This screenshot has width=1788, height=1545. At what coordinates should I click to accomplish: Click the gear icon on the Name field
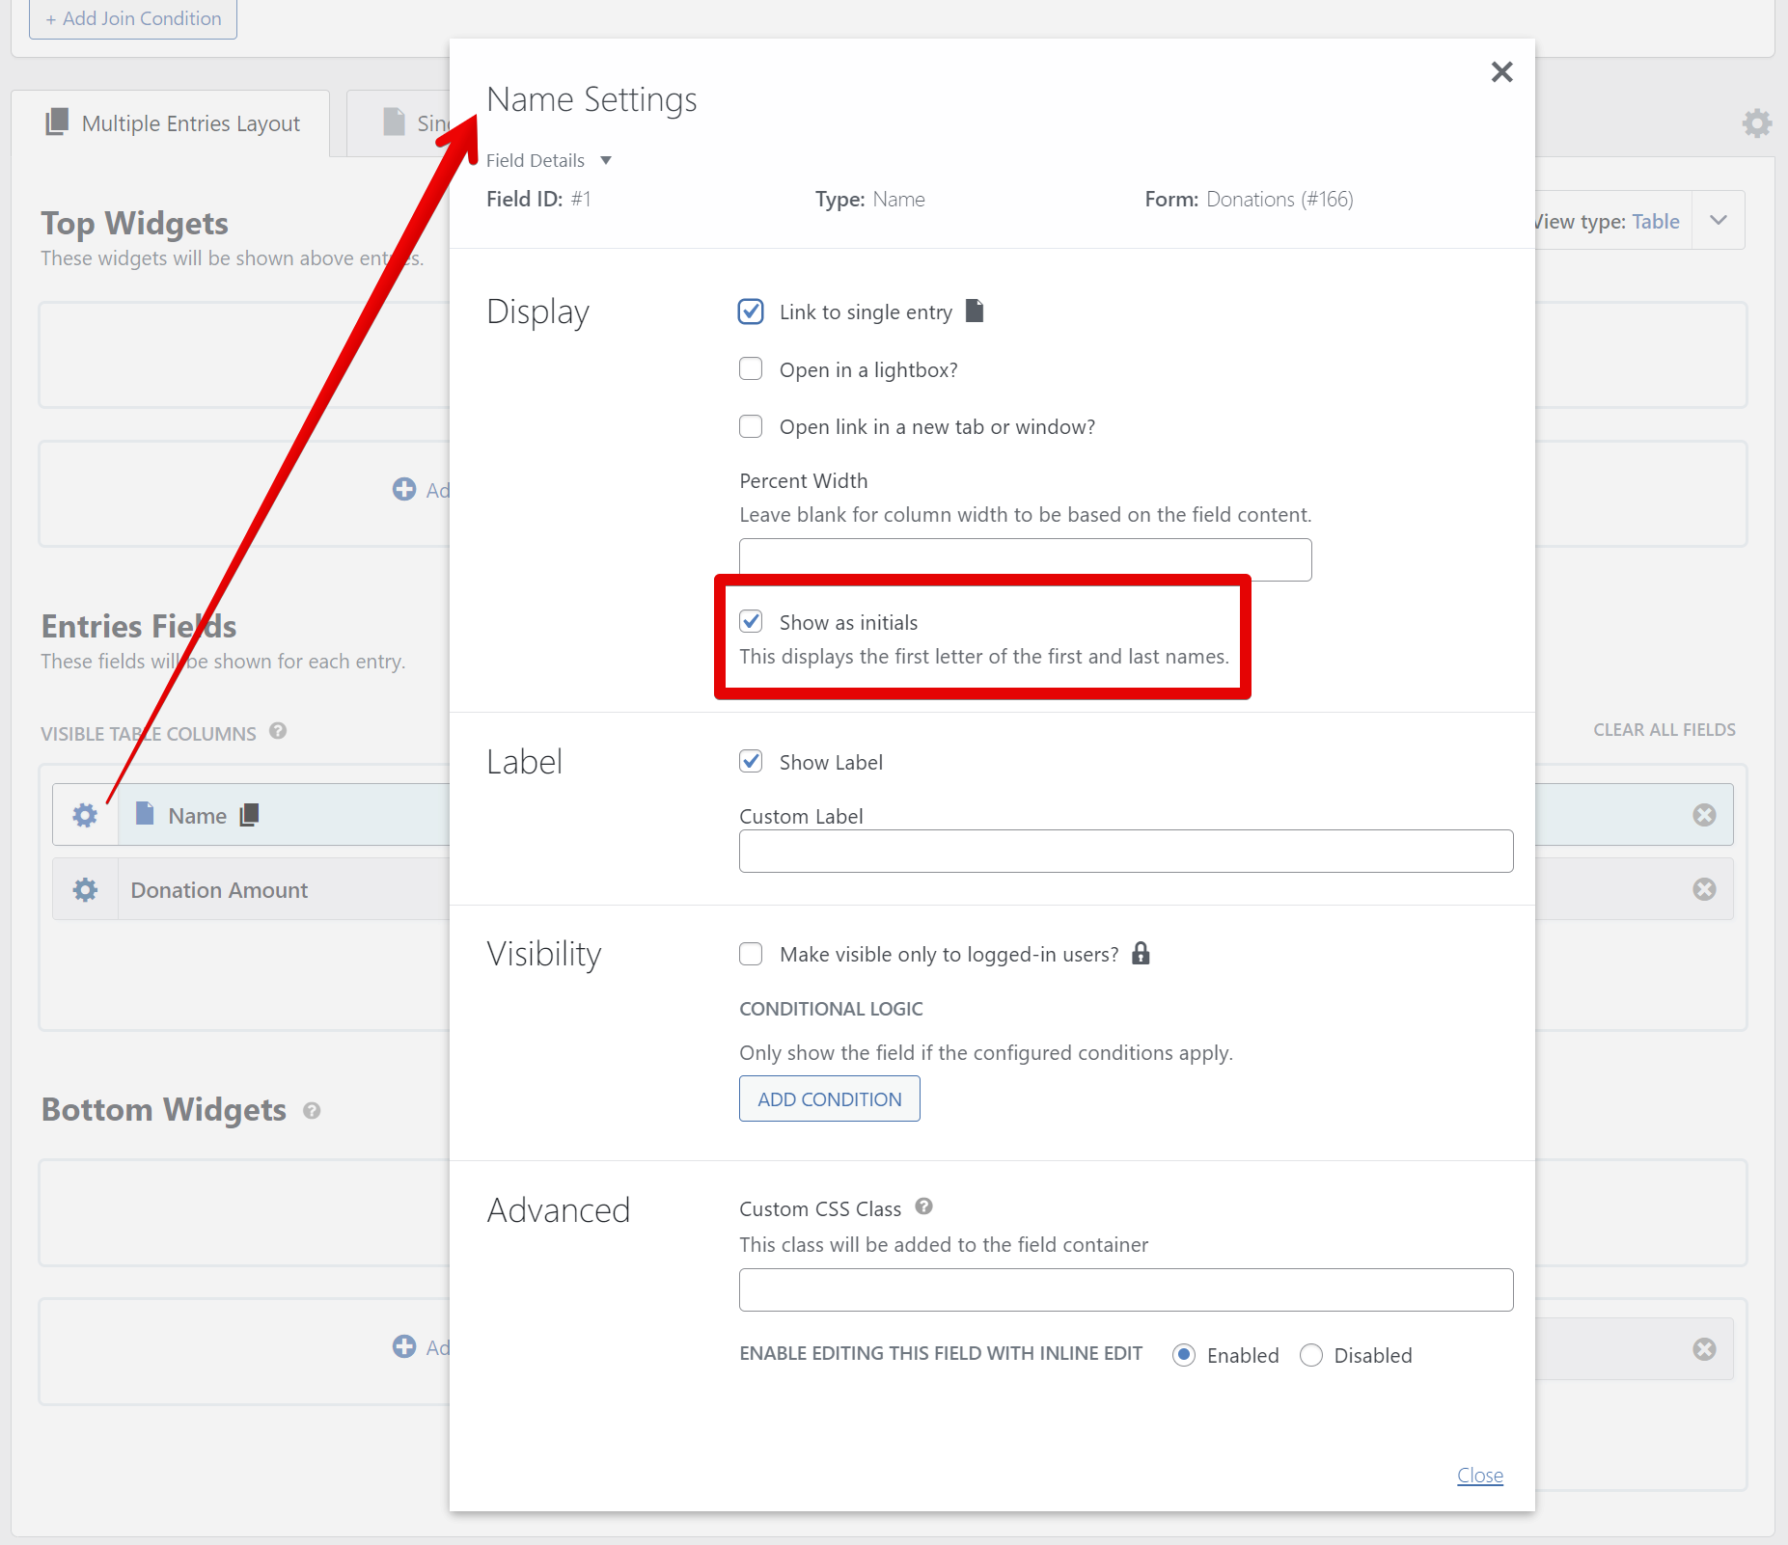tap(85, 815)
